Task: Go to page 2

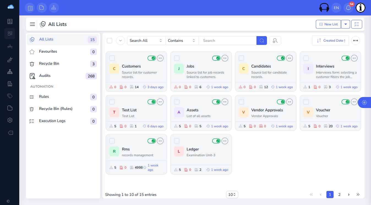Action: point(339,195)
